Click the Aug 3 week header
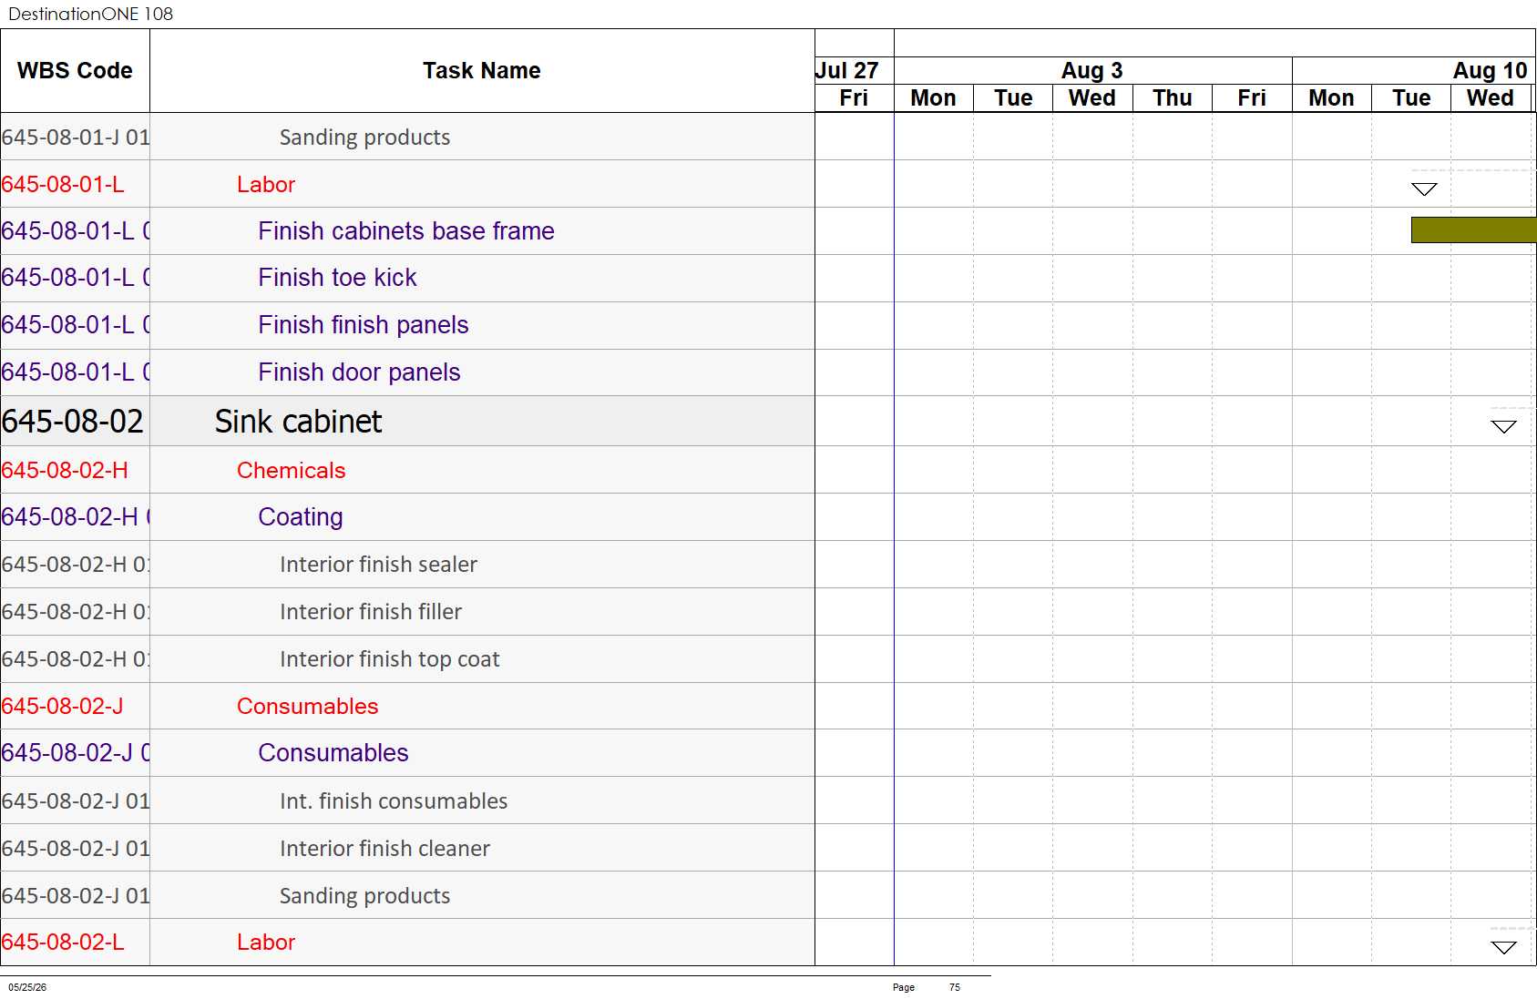The image size is (1537, 999). (x=1092, y=71)
